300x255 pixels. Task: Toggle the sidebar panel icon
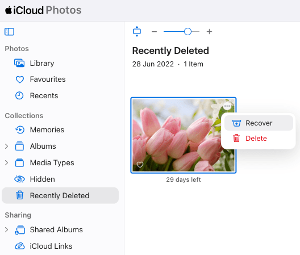click(x=9, y=32)
